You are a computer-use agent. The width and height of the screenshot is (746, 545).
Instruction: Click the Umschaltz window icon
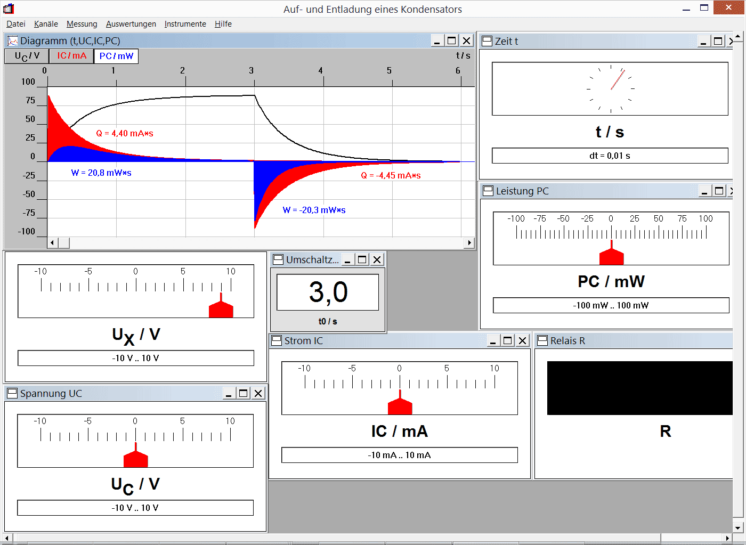pos(278,259)
